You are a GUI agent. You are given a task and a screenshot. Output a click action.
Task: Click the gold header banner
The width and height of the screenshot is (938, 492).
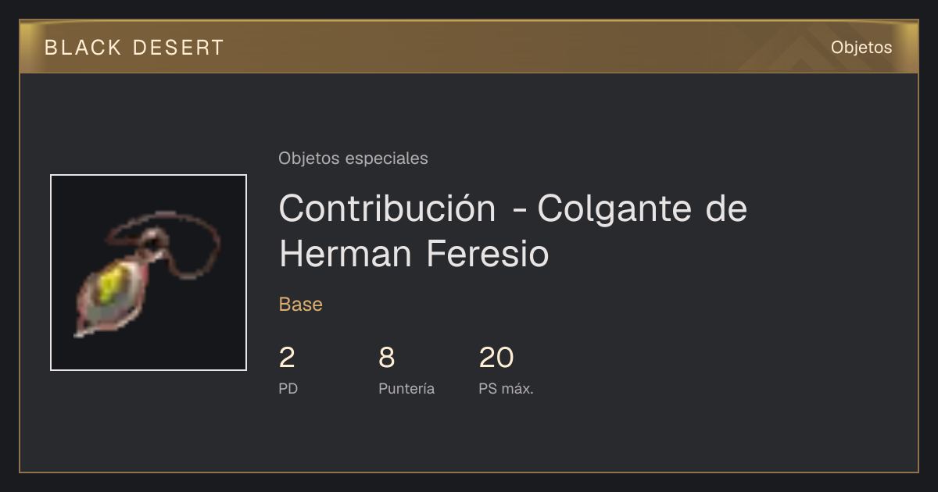pos(469,47)
